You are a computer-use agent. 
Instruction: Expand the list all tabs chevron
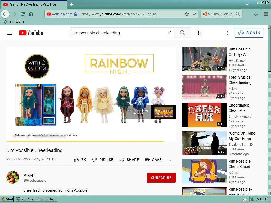point(247,5)
